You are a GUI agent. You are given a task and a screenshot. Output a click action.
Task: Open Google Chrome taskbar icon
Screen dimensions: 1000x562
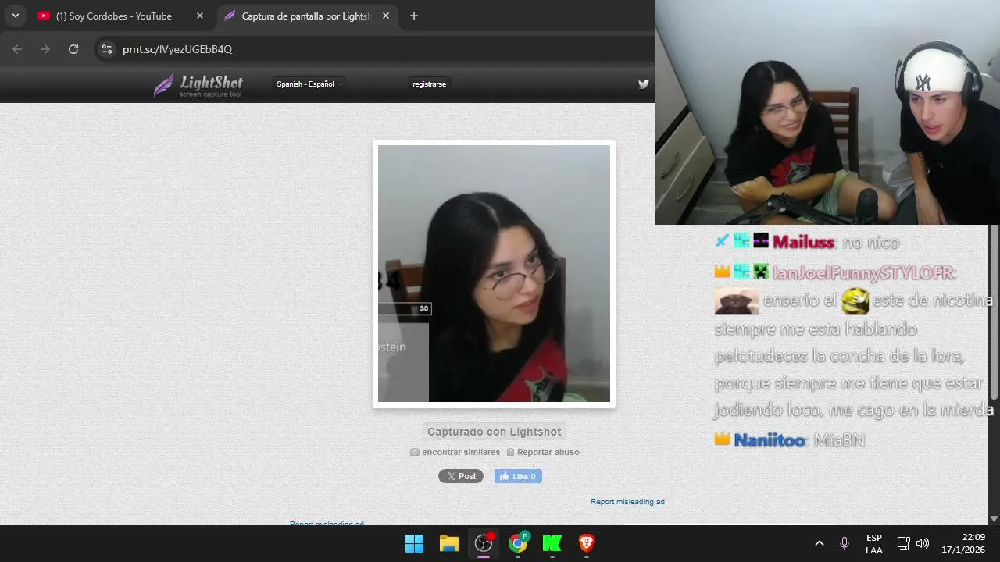click(518, 543)
